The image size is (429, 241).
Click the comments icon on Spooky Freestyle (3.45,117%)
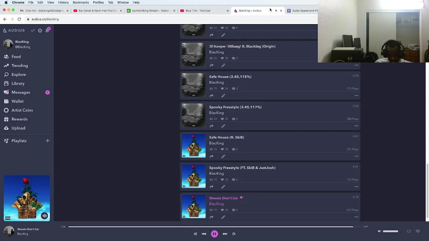click(x=234, y=119)
